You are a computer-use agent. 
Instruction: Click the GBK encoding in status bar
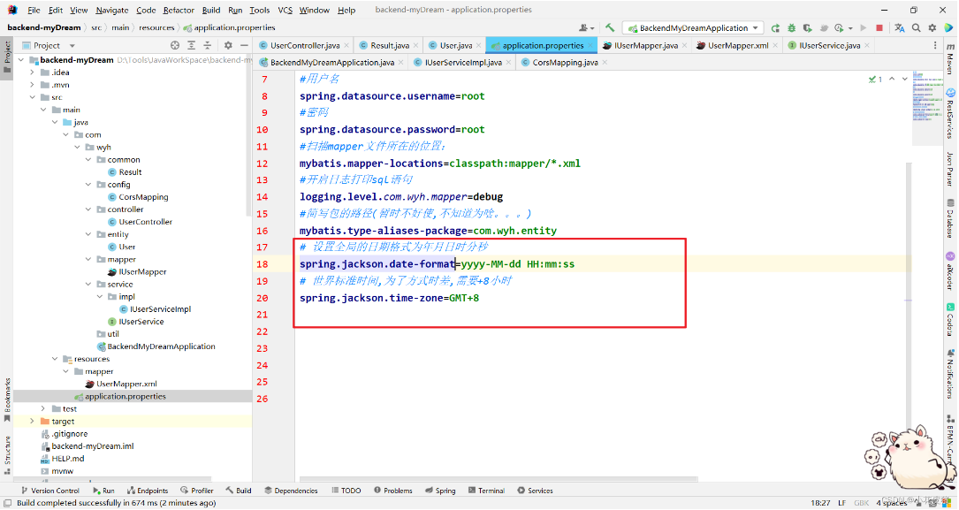pos(861,503)
